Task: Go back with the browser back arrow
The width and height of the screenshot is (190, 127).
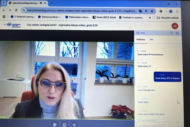Action: [x=4, y=10]
